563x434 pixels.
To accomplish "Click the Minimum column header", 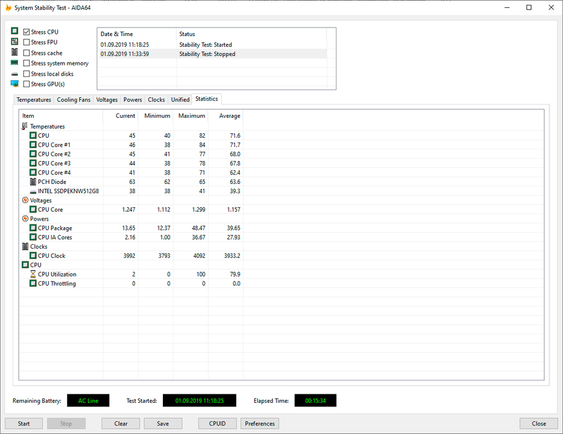I will point(156,115).
